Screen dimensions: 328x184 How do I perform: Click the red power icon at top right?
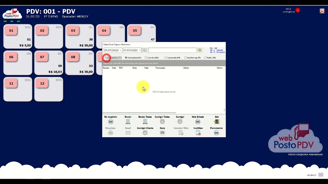322,11
